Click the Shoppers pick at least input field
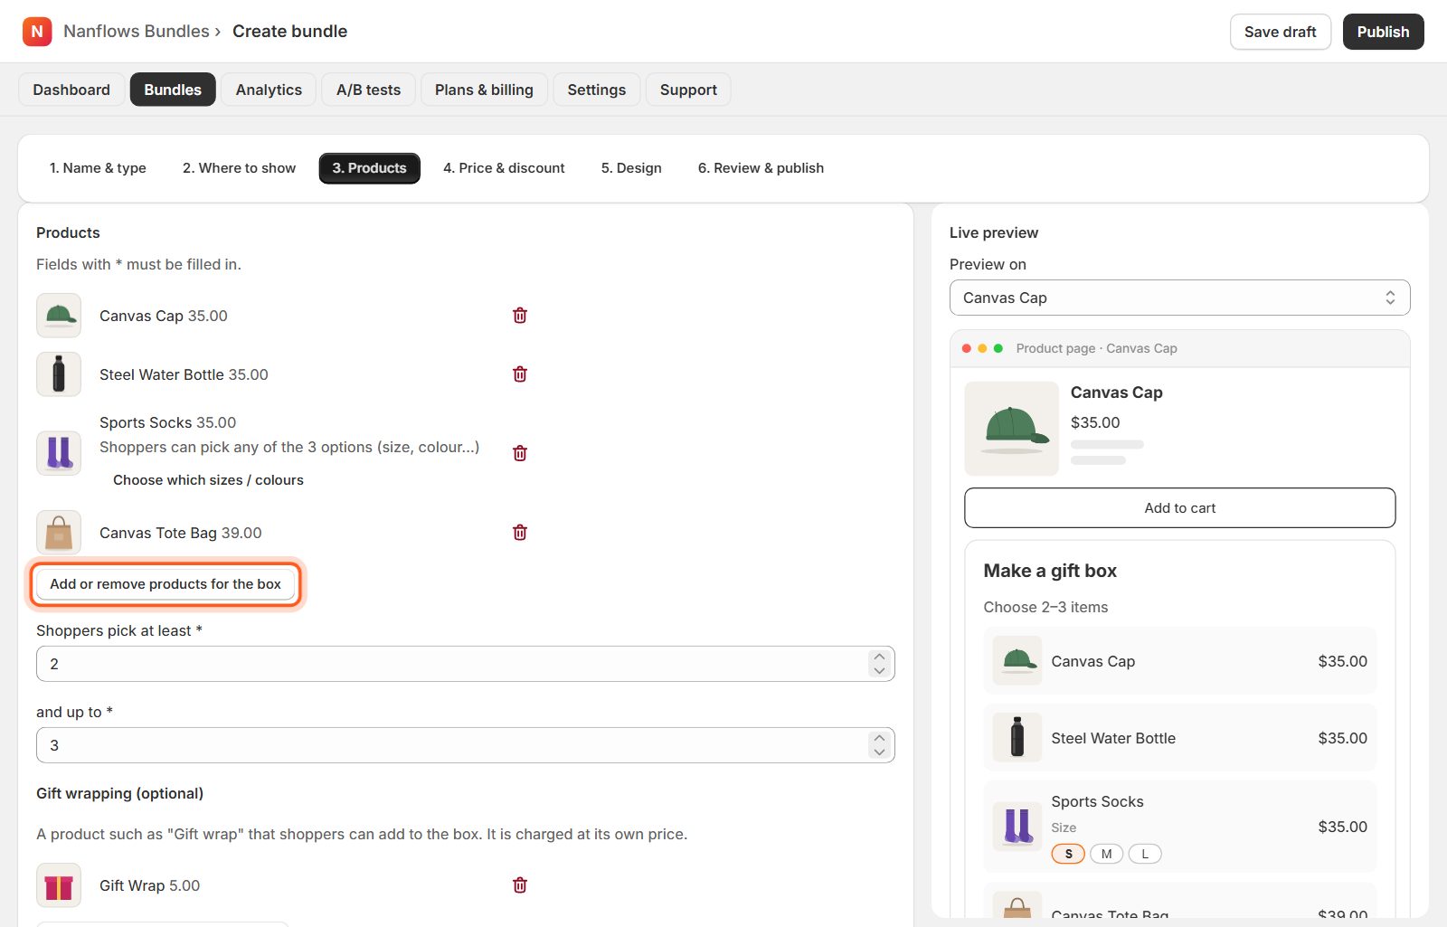This screenshot has width=1447, height=927. click(465, 664)
